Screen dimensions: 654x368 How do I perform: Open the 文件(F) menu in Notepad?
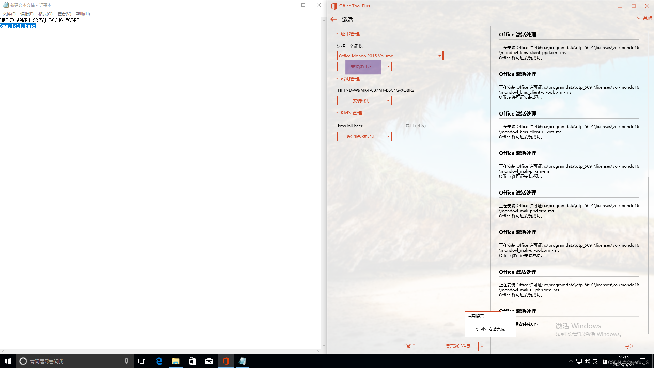tap(9, 14)
